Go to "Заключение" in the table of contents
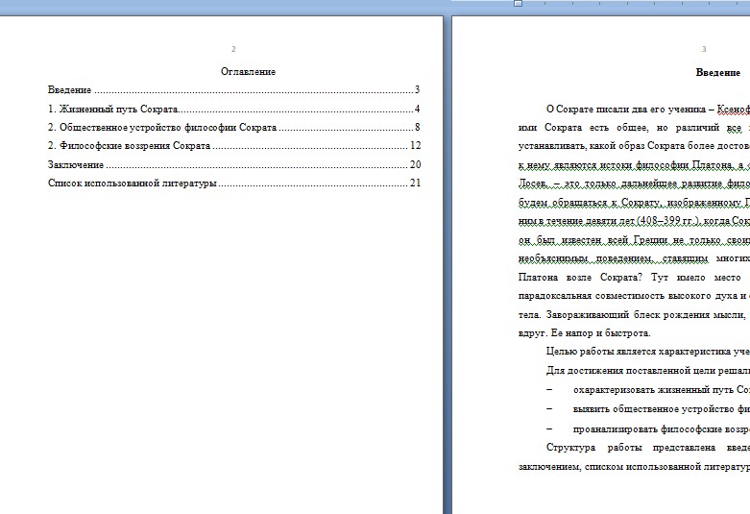 [x=76, y=164]
